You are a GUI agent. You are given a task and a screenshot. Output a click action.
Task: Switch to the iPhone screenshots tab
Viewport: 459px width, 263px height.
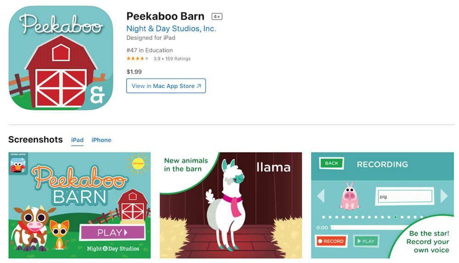pos(101,140)
